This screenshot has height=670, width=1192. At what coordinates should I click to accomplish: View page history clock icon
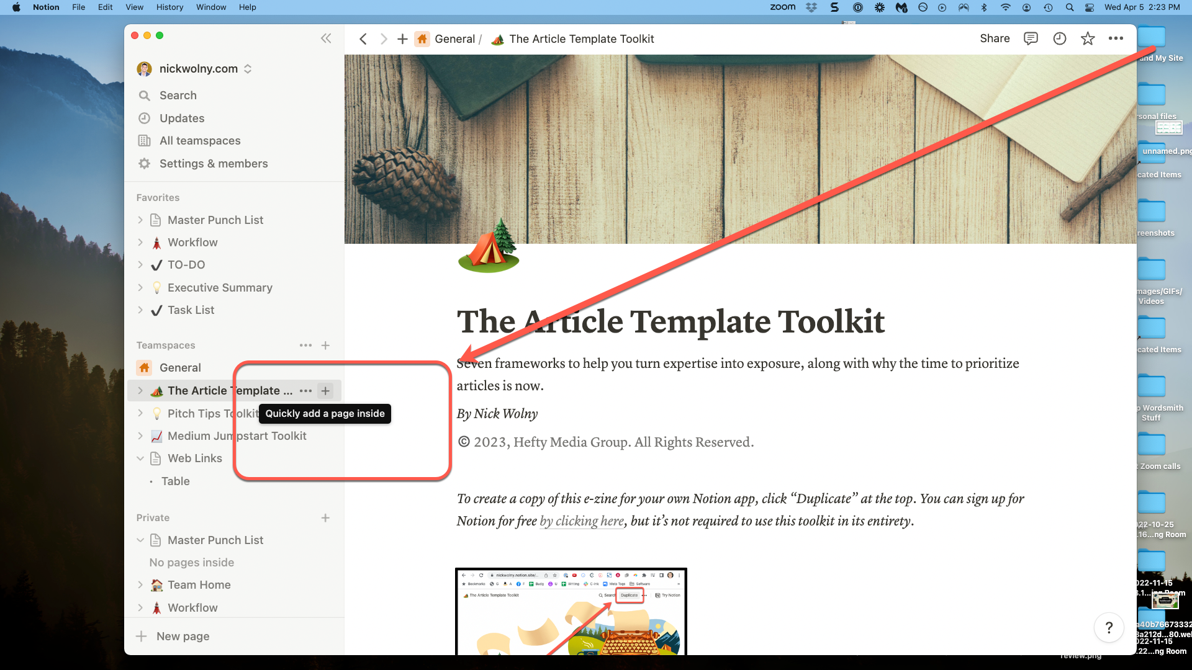point(1060,38)
